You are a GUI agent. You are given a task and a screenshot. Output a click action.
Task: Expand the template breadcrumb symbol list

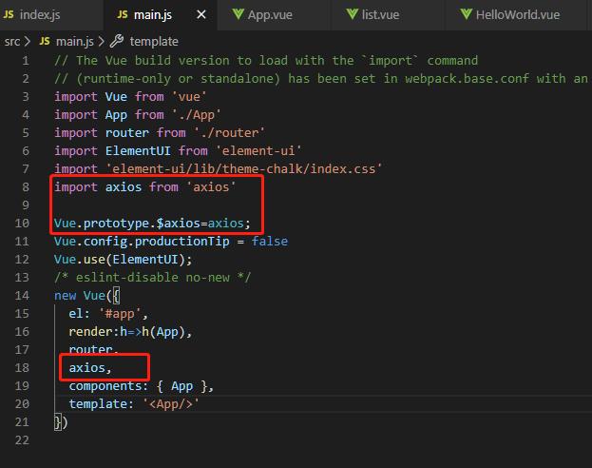click(154, 42)
